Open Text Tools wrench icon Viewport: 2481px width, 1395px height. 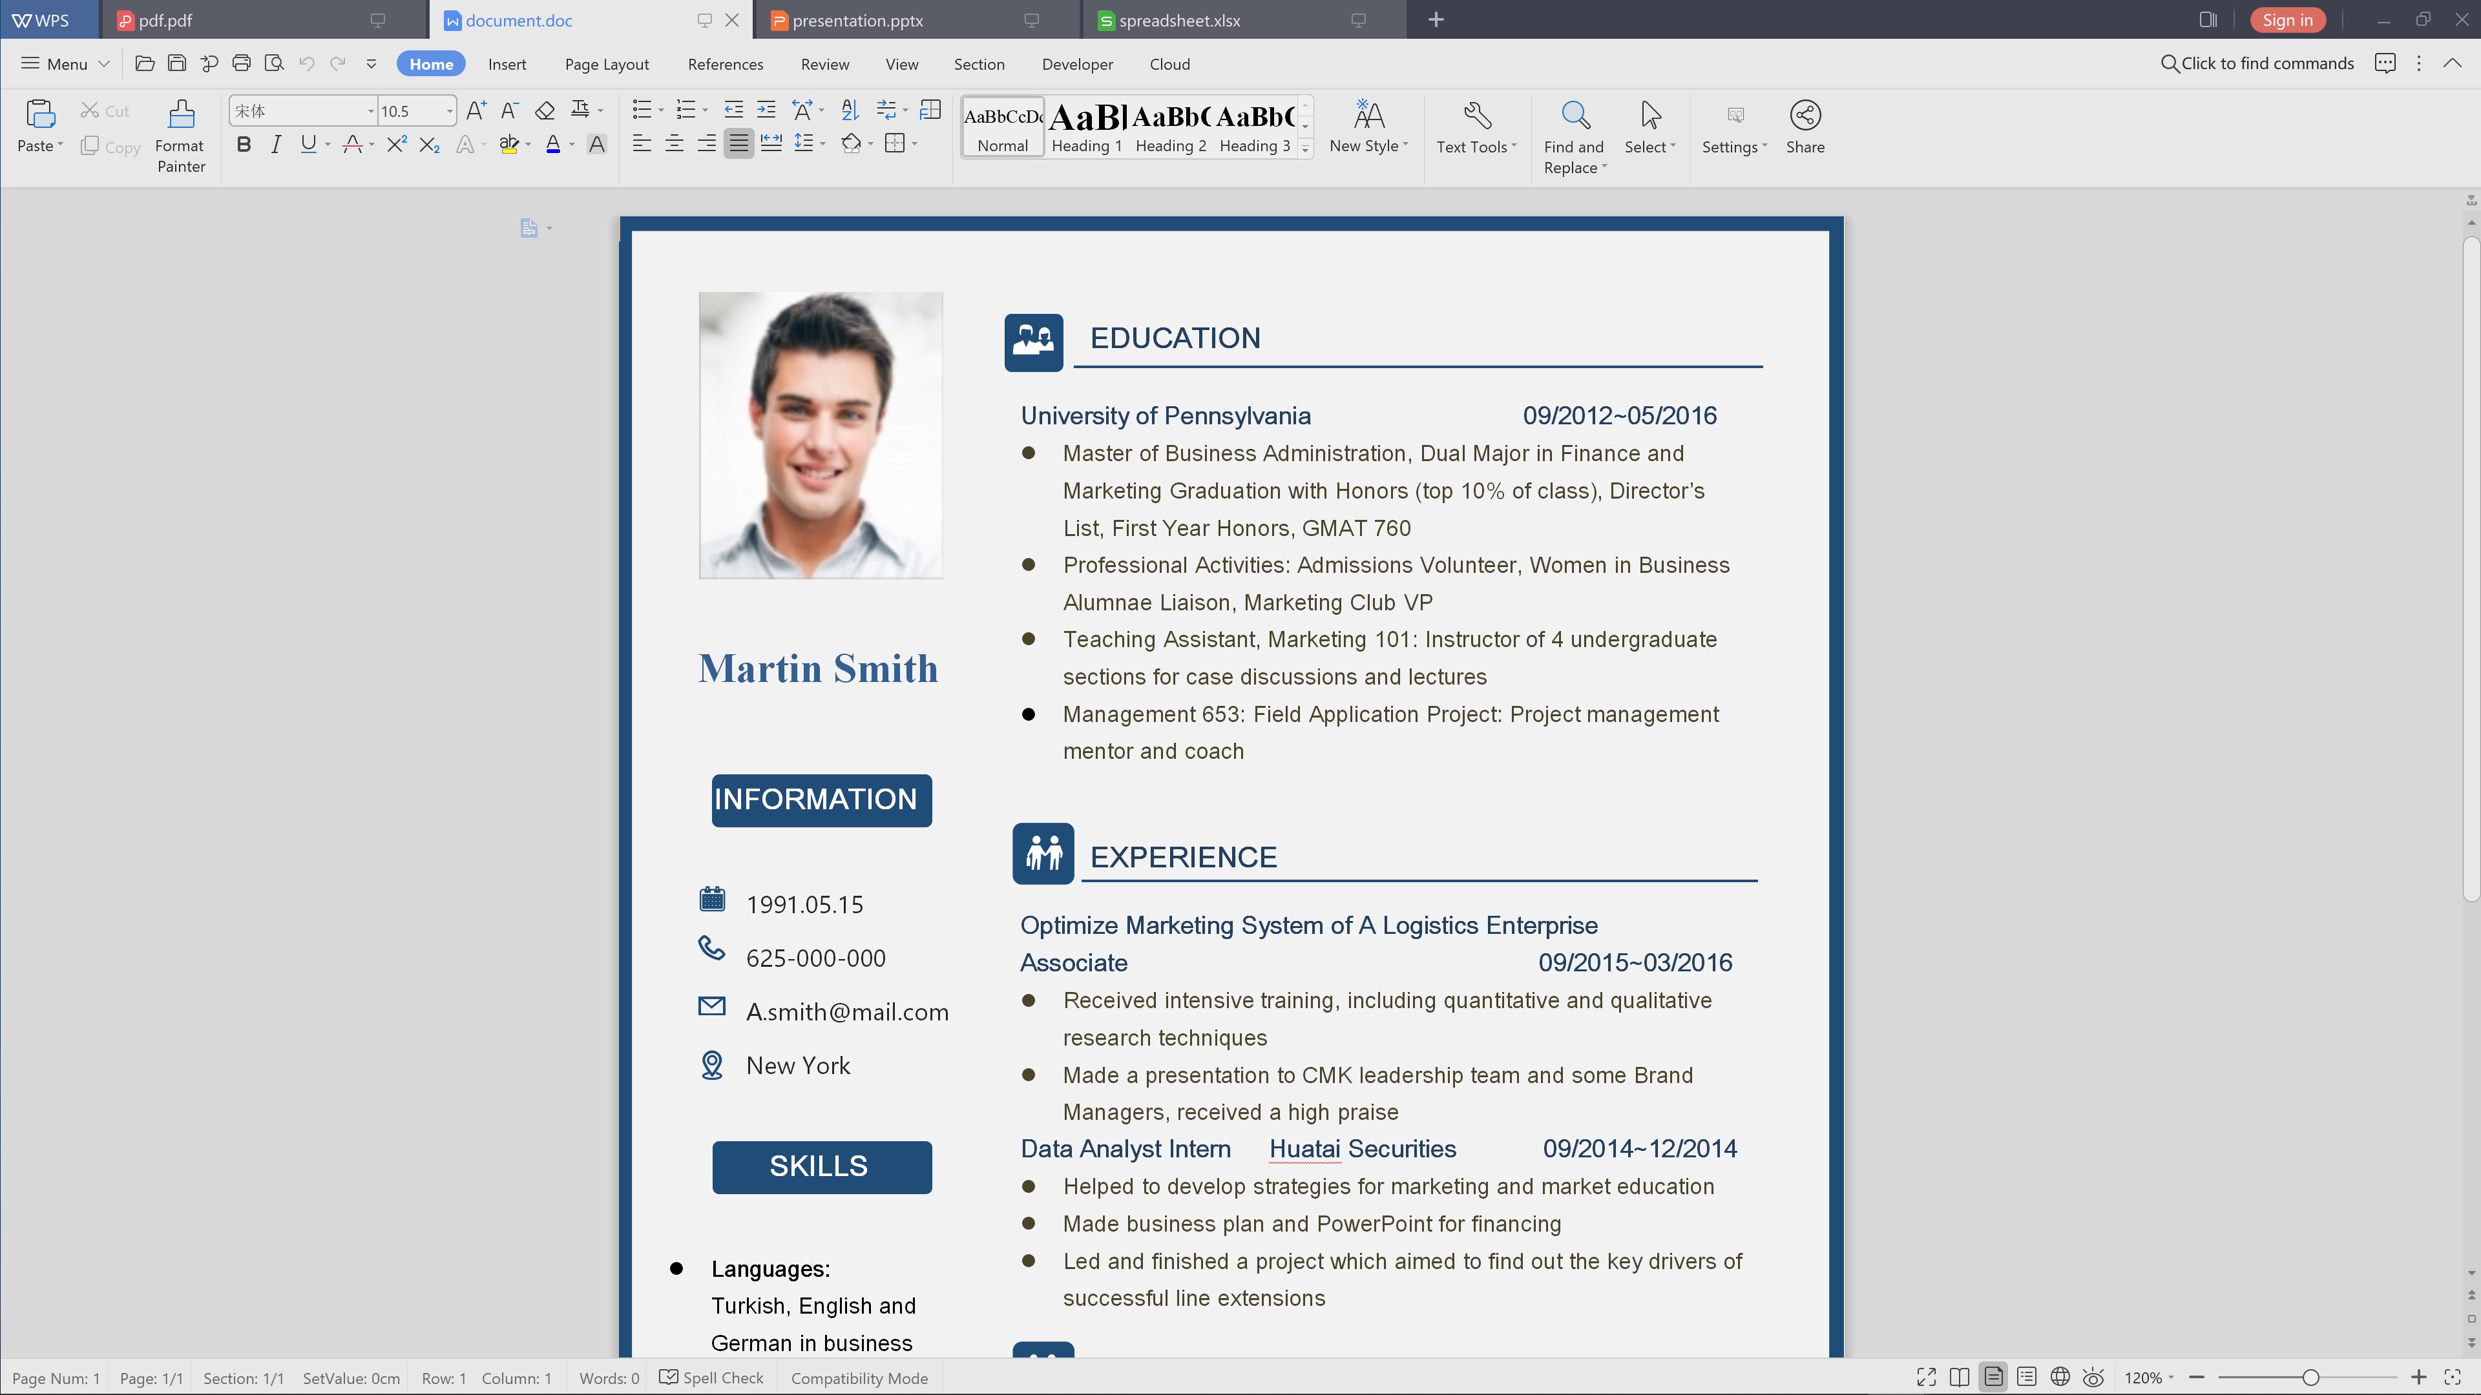tap(1478, 116)
